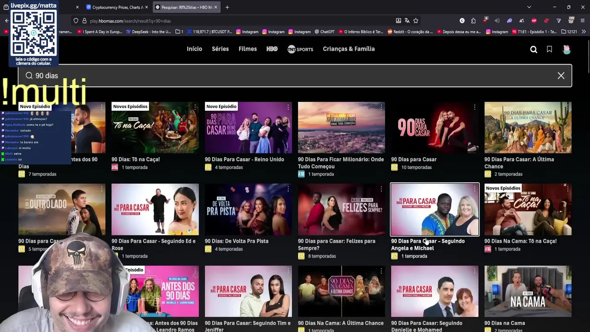Screen dimensions: 590x332
Task: Select the Seguindo Ed e Rose thumbnail
Action: (x=155, y=209)
